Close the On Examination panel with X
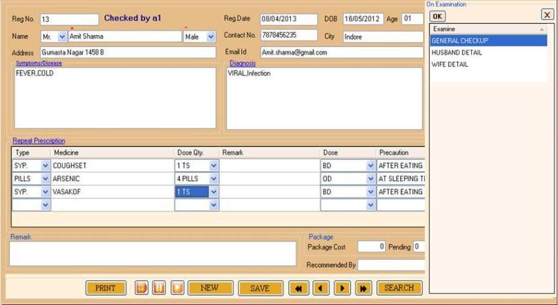558x305 pixels. pyautogui.click(x=547, y=15)
